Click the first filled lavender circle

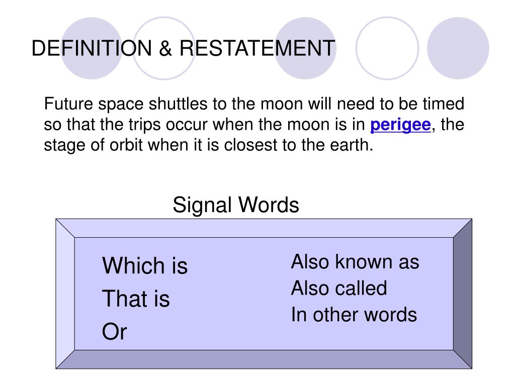[92, 48]
